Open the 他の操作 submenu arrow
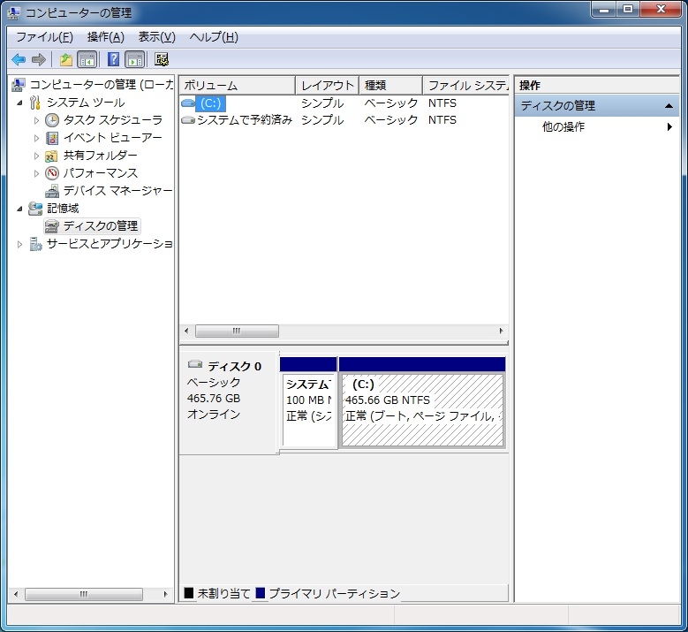The height and width of the screenshot is (632, 688). (x=669, y=127)
